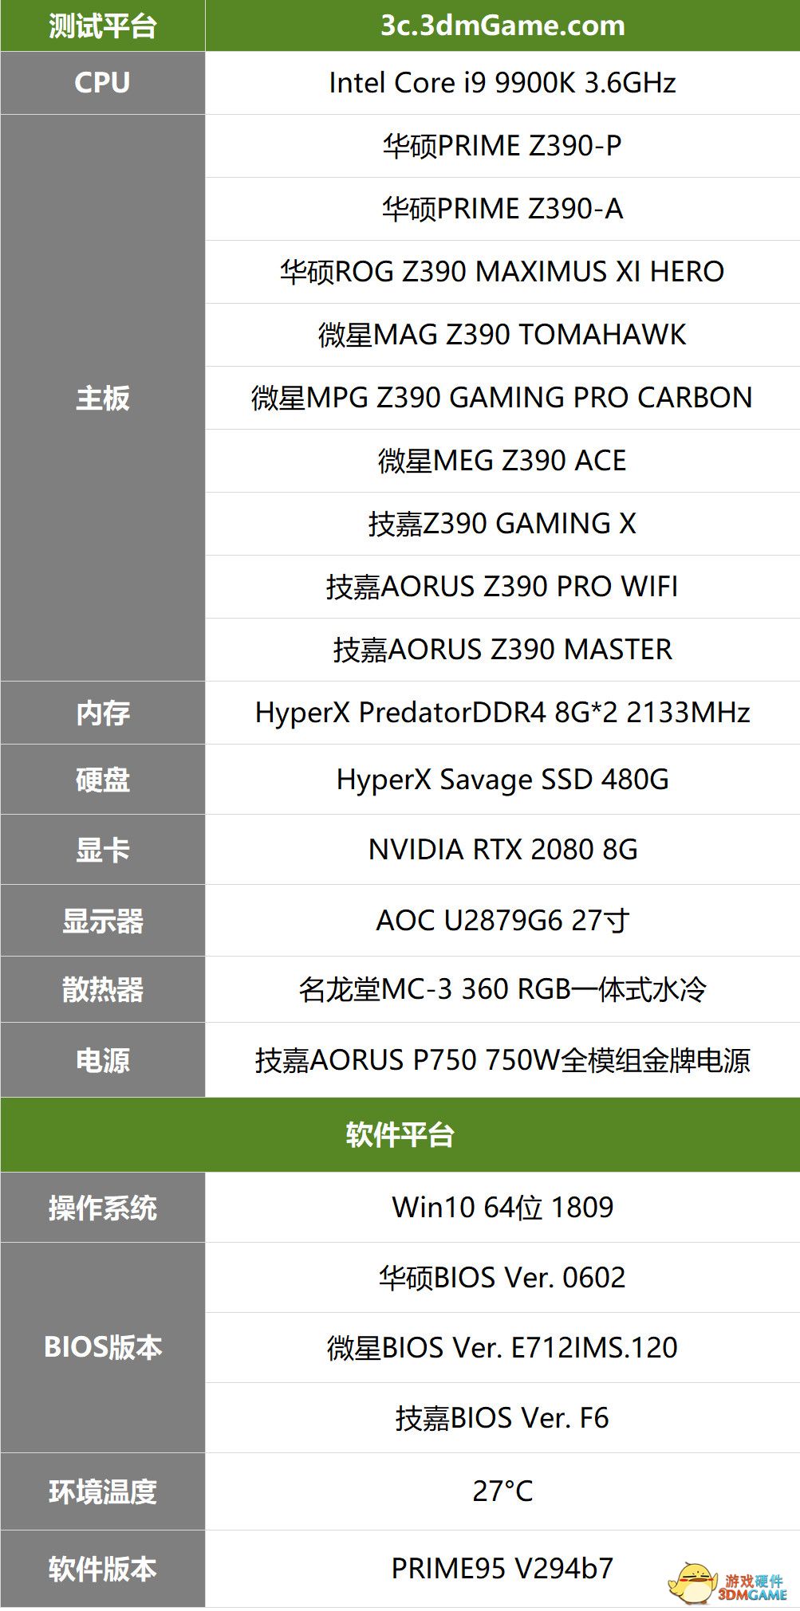
Task: Select the NVIDIA RTX 2080 8G cell
Action: tap(502, 850)
